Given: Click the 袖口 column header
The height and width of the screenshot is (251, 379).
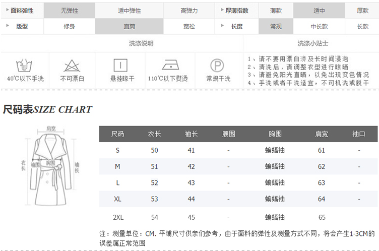Looking at the screenshot, I should [359, 134].
